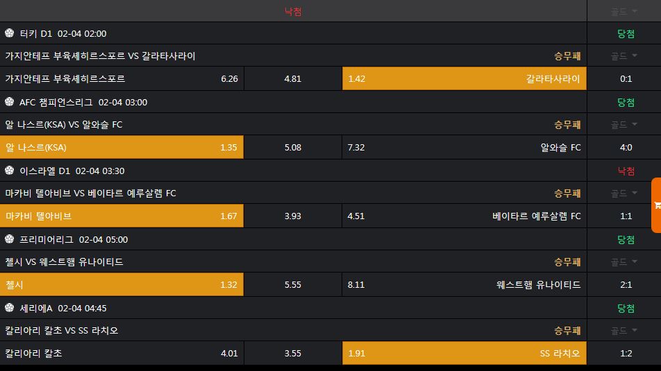Click 낙첨 status at the top header
661x371 pixels.
[293, 11]
